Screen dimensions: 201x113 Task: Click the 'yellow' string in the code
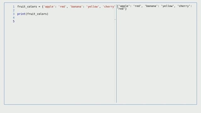pos(93,7)
